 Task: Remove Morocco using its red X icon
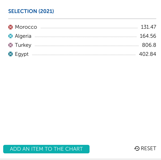pos(10,27)
